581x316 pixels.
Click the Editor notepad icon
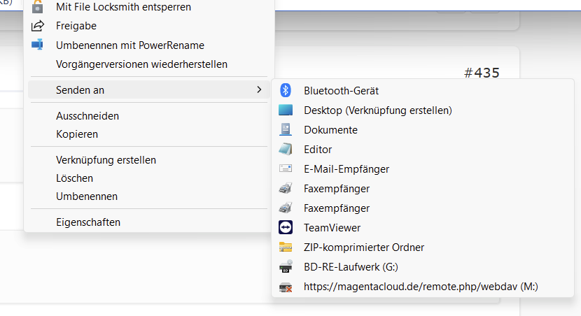[x=285, y=149]
